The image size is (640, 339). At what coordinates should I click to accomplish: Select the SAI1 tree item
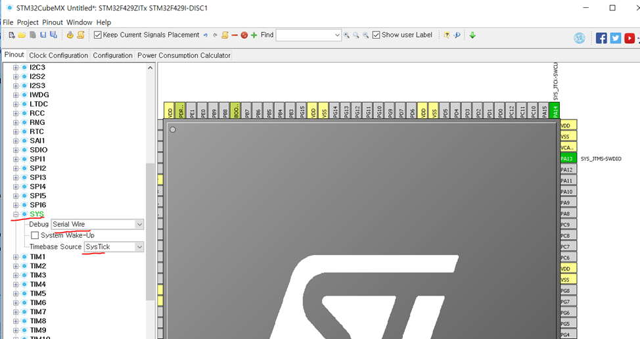(37, 141)
